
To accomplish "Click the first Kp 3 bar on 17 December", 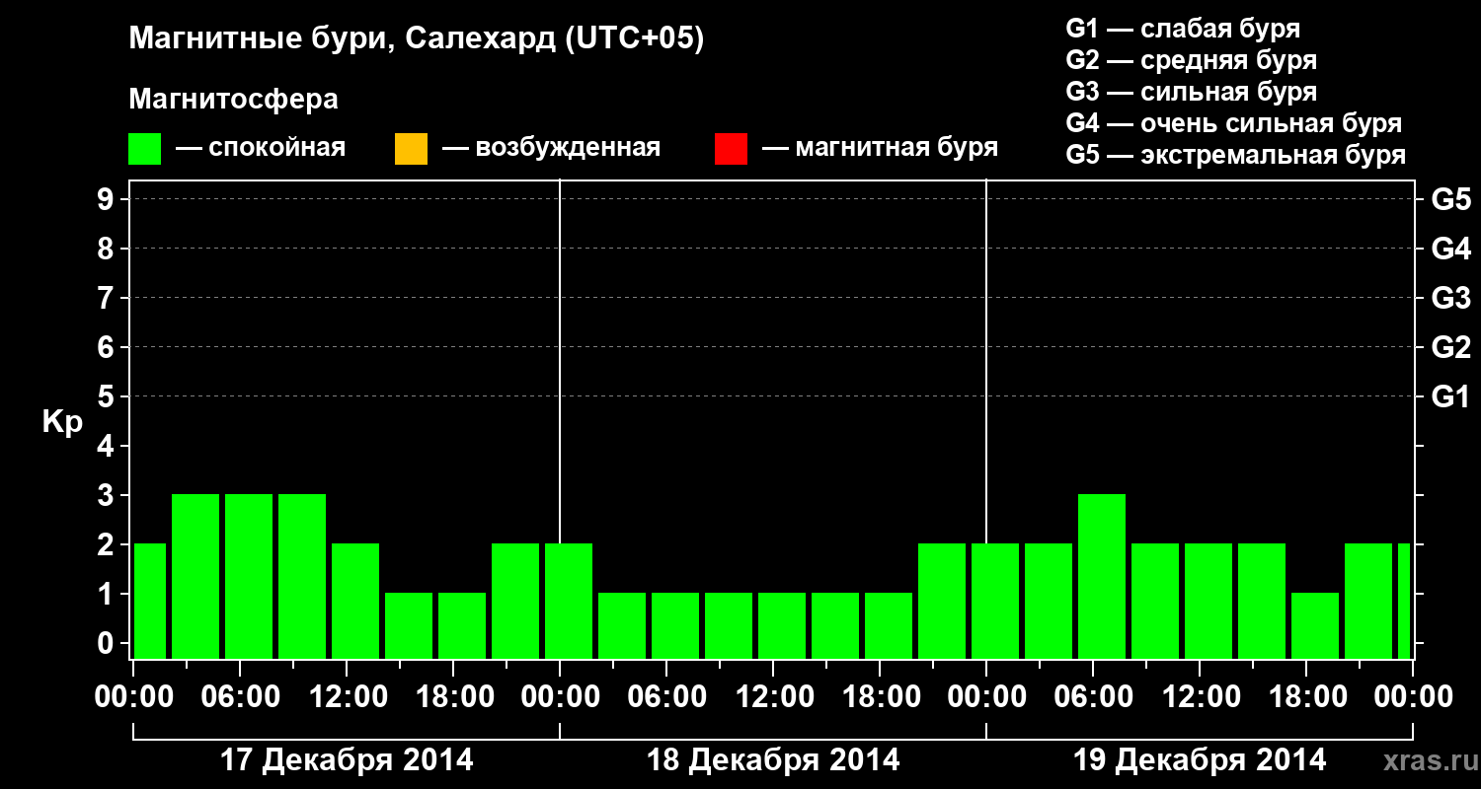I will pos(195,576).
